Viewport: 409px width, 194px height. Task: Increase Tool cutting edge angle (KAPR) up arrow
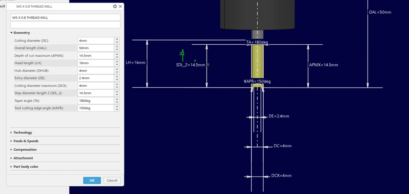(117, 106)
